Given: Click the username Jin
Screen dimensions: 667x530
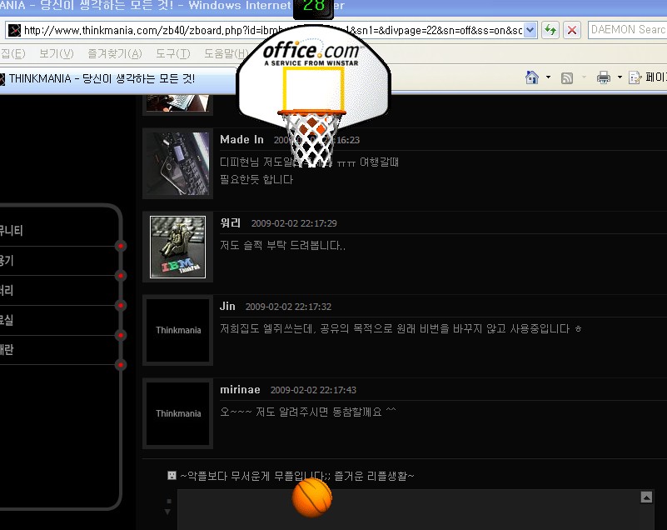Looking at the screenshot, I should pyautogui.click(x=227, y=306).
